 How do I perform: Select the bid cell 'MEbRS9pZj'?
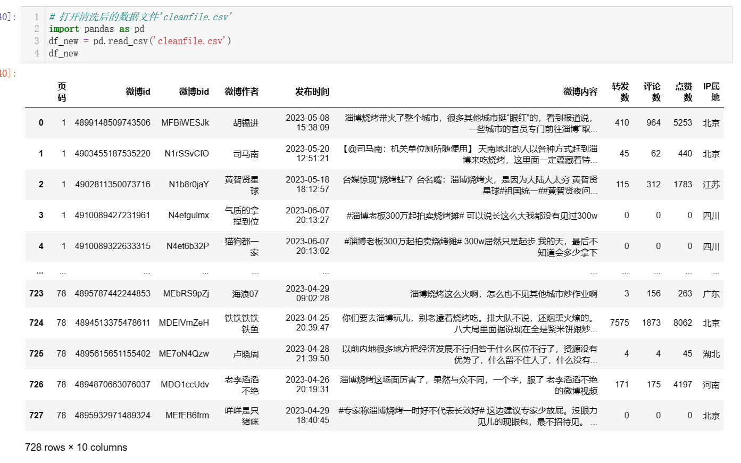(186, 293)
